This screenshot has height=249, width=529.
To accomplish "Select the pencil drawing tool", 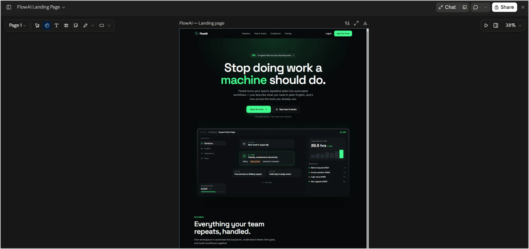I will click(86, 26).
